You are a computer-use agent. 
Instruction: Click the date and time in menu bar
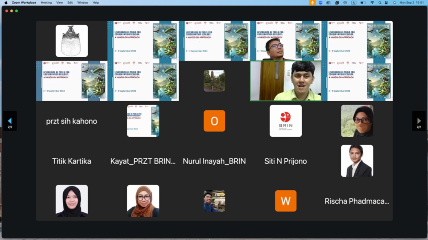point(411,2)
